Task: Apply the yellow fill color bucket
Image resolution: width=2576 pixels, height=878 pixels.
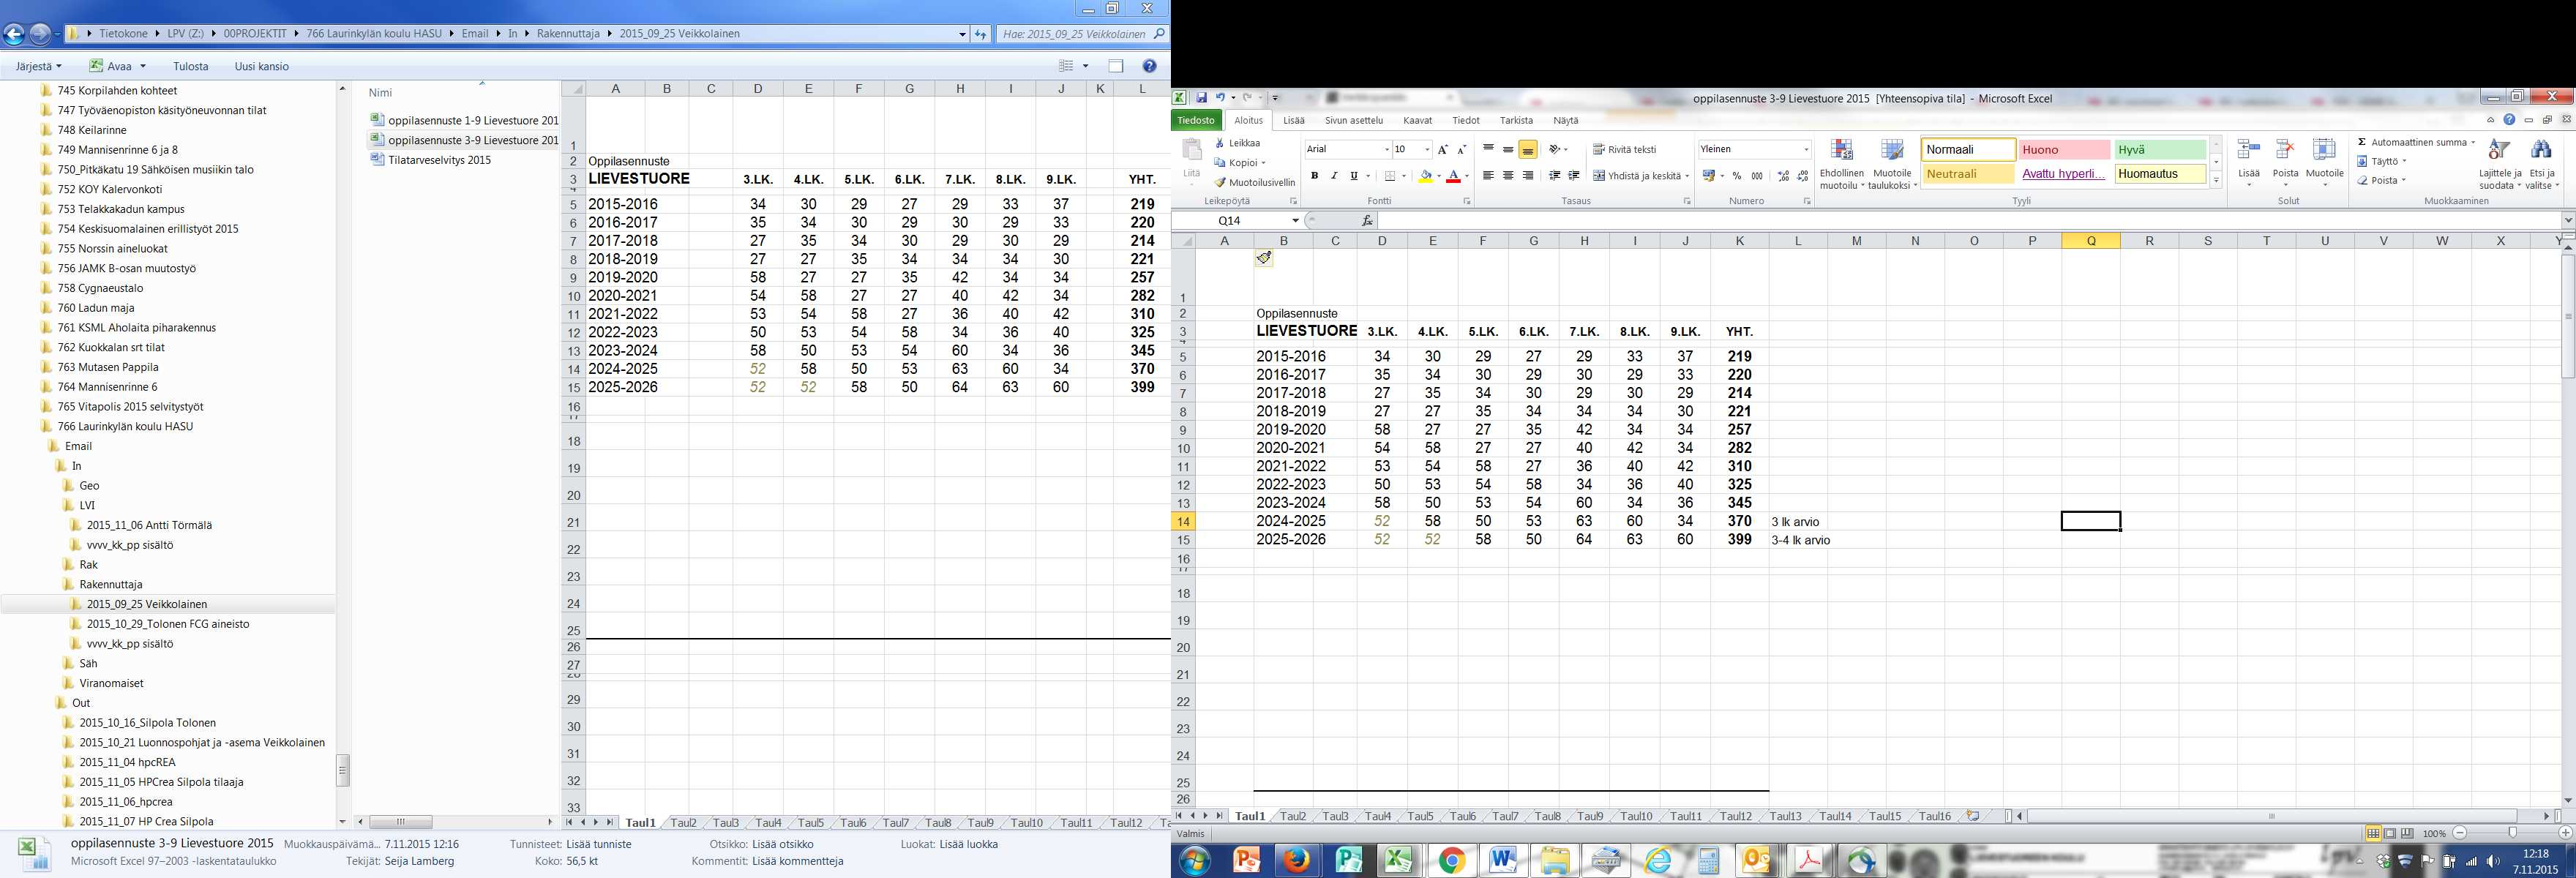Action: tap(1425, 176)
